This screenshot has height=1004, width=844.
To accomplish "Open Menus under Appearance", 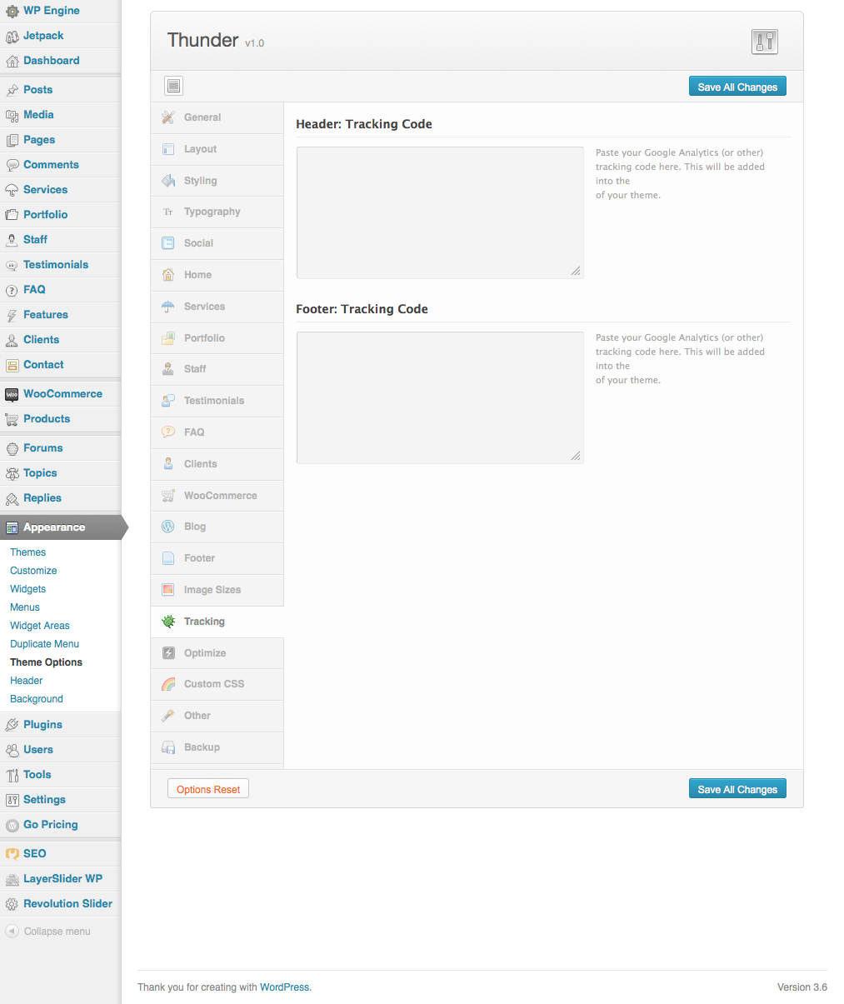I will pos(25,607).
